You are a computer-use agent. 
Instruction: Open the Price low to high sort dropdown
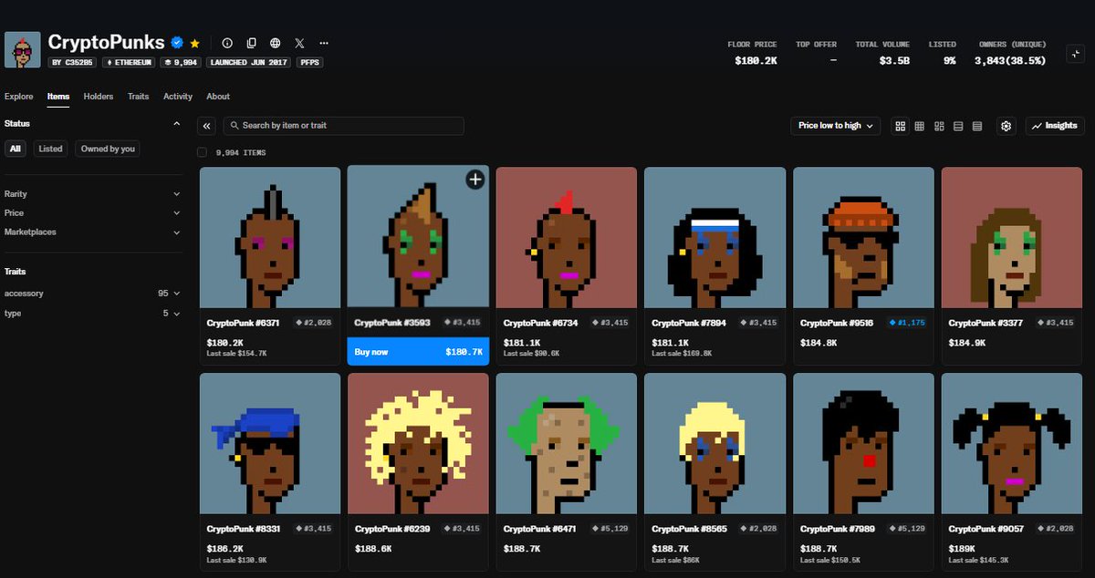(x=835, y=126)
